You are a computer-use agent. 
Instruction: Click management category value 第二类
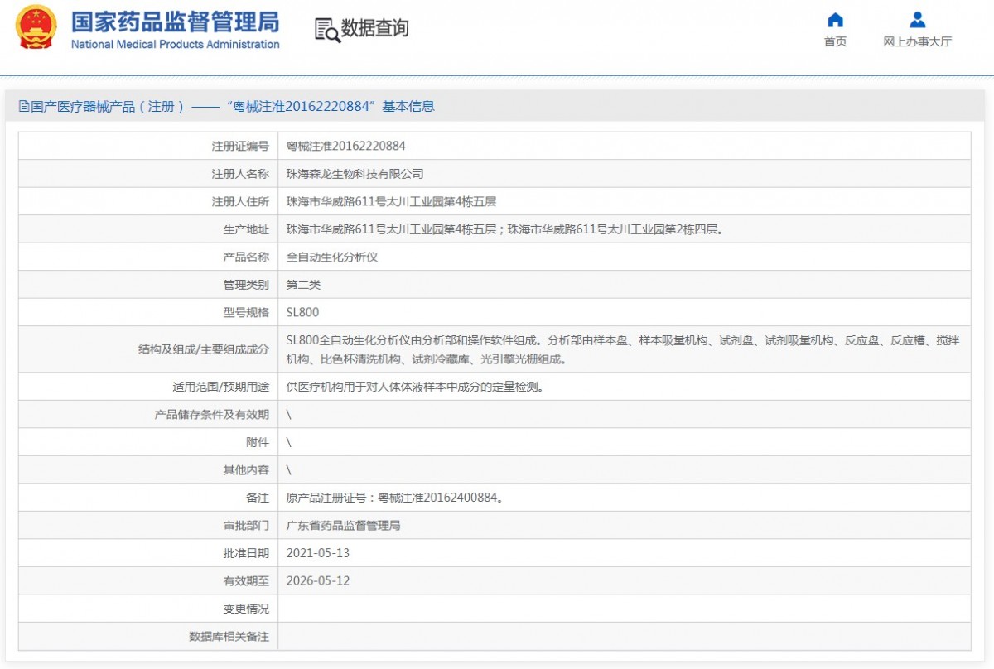[303, 285]
